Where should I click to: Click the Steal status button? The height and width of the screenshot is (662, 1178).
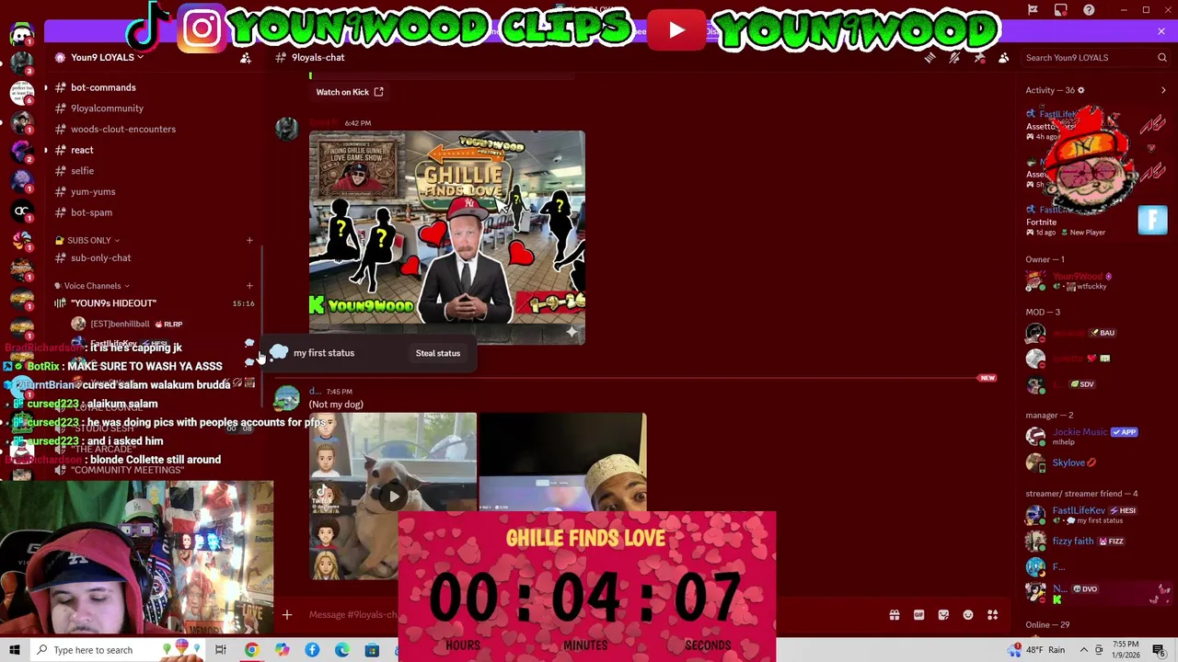click(x=437, y=353)
